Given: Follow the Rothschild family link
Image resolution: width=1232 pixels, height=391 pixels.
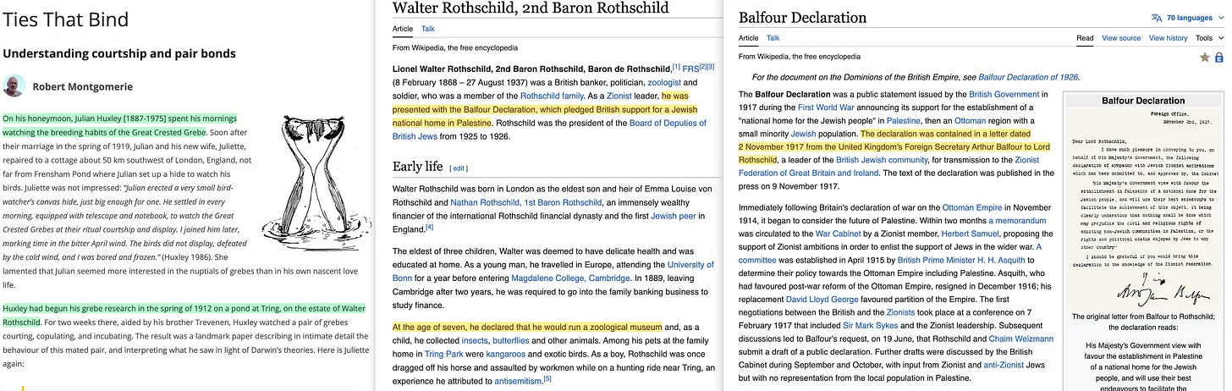Looking at the screenshot, I should tap(552, 96).
